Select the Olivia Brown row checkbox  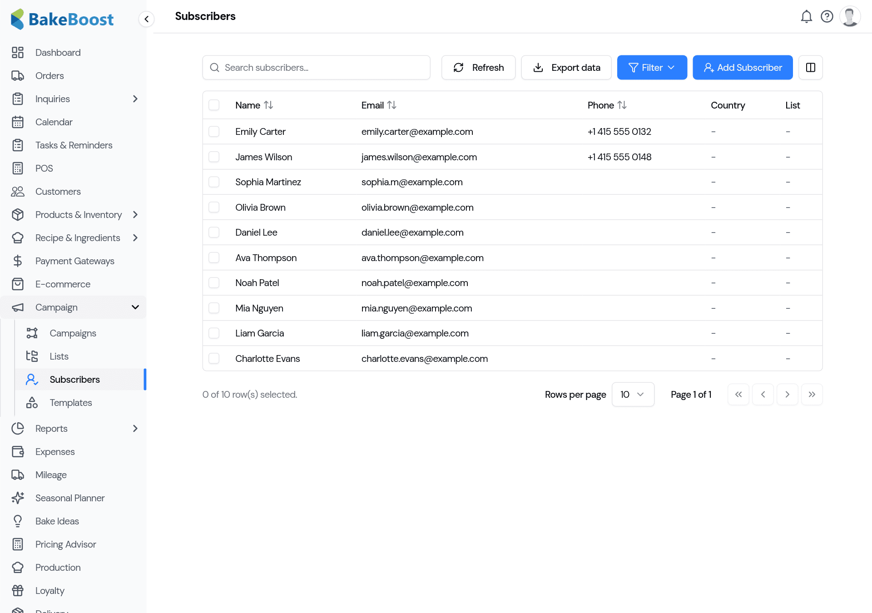[214, 208]
